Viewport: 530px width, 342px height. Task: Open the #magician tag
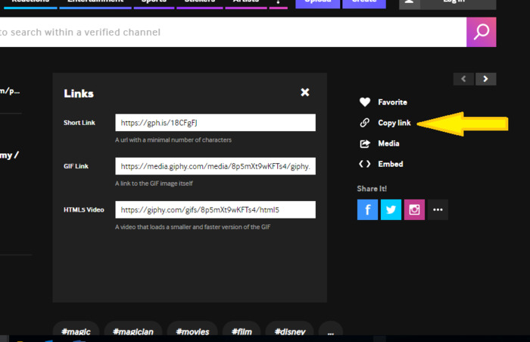pos(133,331)
